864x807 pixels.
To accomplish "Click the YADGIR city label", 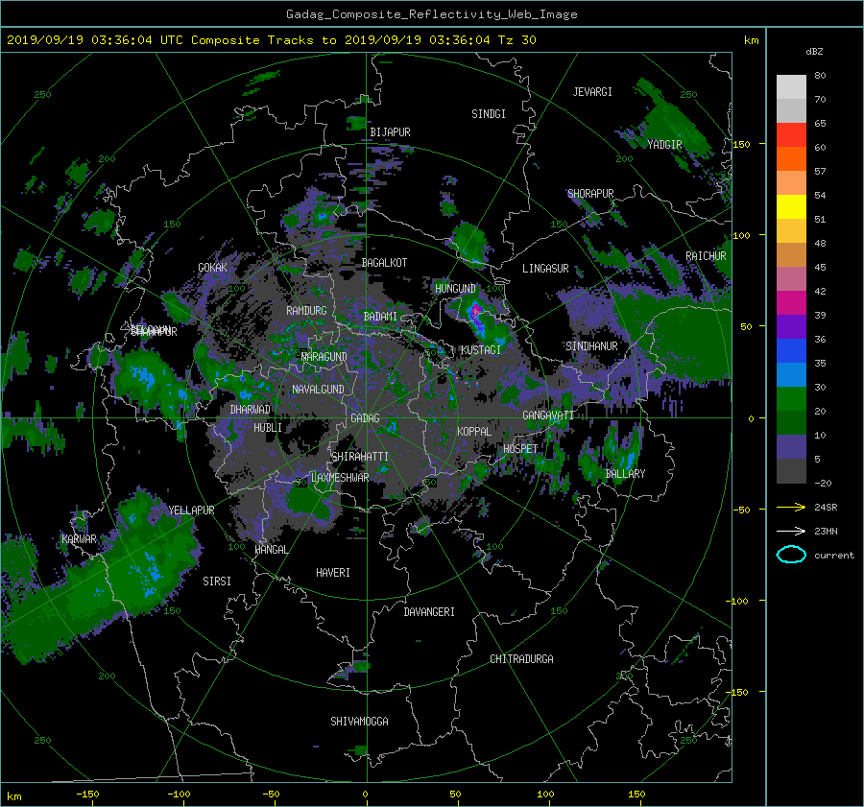I will [664, 144].
